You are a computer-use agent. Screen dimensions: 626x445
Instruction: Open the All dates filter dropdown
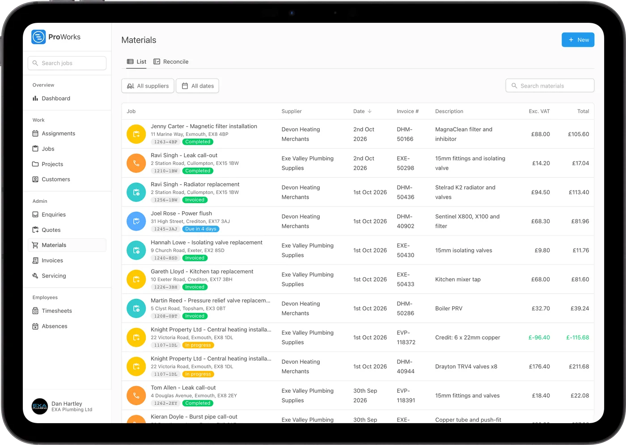(198, 86)
